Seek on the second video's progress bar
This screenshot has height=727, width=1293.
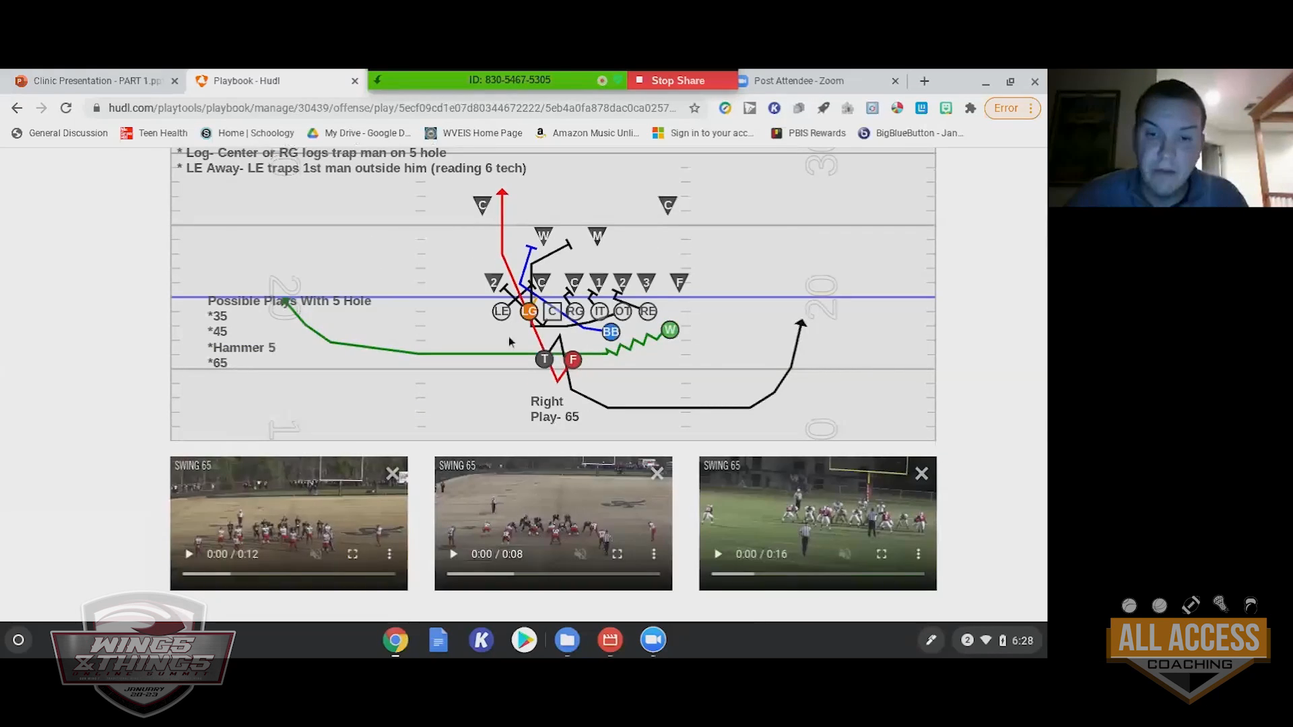(x=552, y=574)
